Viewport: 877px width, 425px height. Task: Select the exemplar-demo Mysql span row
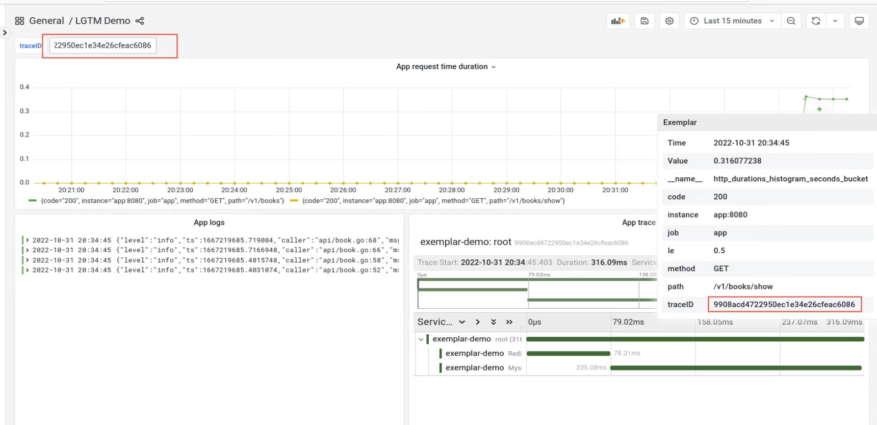tap(483, 367)
